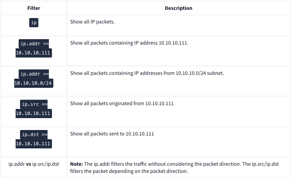Click description about packets containing IP address 10.10.10.111
292x178 pixels.
(x=129, y=43)
